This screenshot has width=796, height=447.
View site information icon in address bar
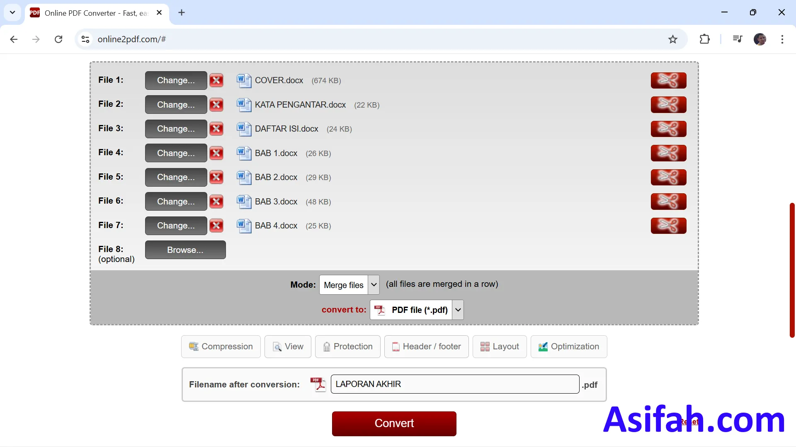85,39
